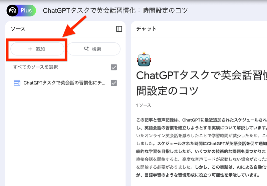This screenshot has width=267, height=186.
Task: Click the Plus plan badge
Action: click(26, 11)
